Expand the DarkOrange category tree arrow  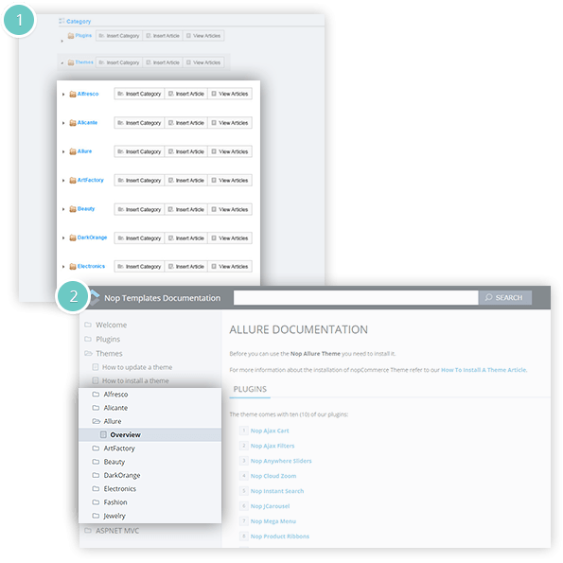[63, 238]
